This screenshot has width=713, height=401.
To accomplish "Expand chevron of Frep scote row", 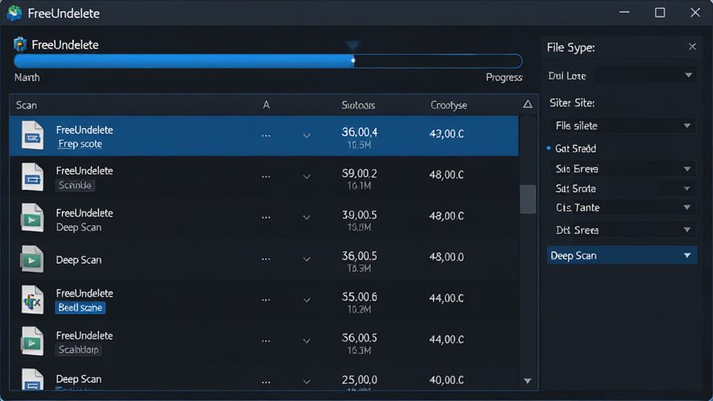I will tap(307, 136).
